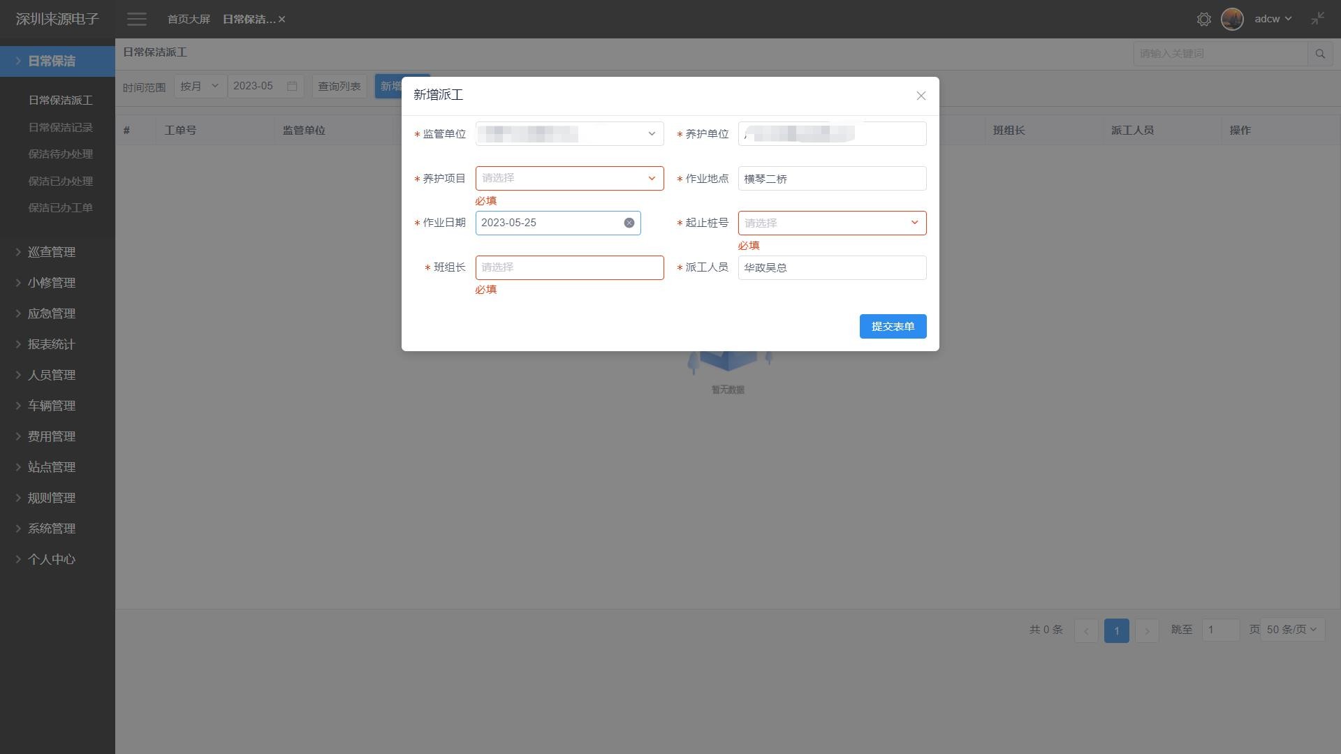The height and width of the screenshot is (754, 1341).
Task: Open the 起止桩号 dropdown
Action: coord(832,223)
